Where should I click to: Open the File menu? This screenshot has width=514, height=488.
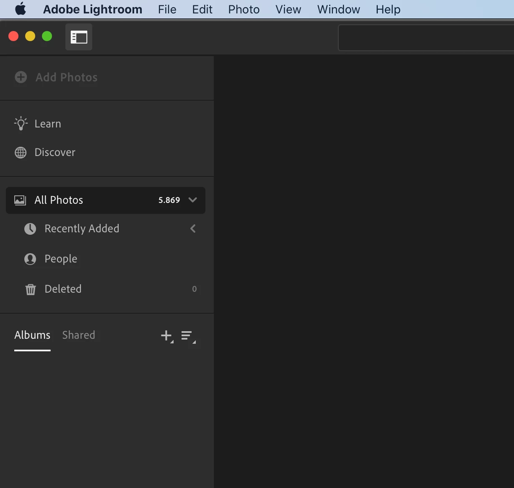[x=167, y=9]
